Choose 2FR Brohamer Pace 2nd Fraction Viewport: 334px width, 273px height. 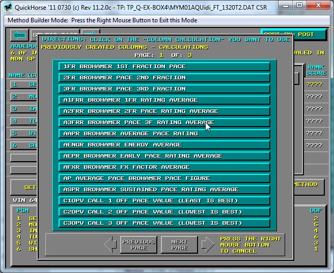pyautogui.click(x=164, y=78)
